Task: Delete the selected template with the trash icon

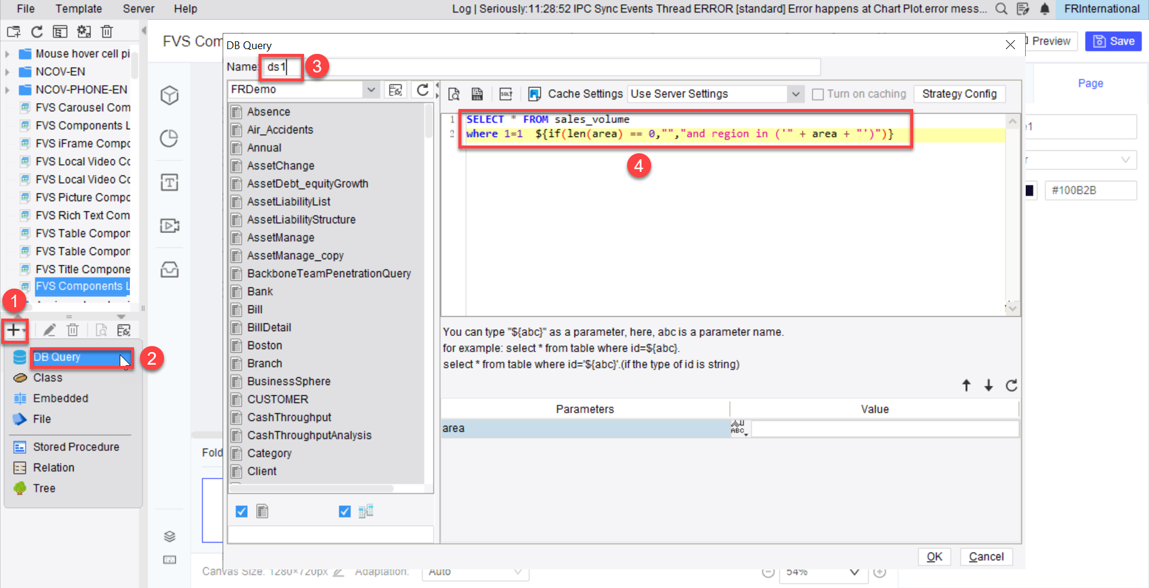Action: pyautogui.click(x=107, y=31)
